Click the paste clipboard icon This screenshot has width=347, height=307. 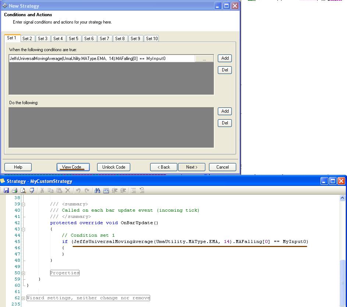pyautogui.click(x=59, y=190)
